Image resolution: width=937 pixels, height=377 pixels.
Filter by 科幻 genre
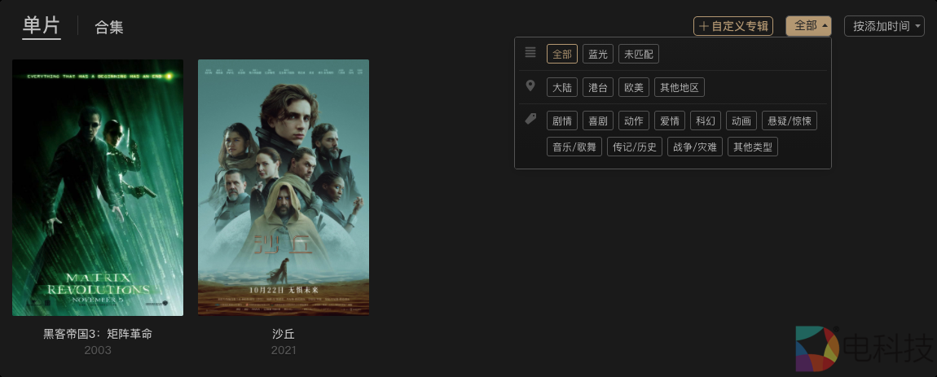705,121
